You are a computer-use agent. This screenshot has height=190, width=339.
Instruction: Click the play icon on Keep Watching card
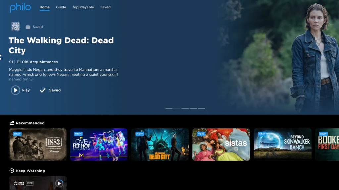[59, 183]
